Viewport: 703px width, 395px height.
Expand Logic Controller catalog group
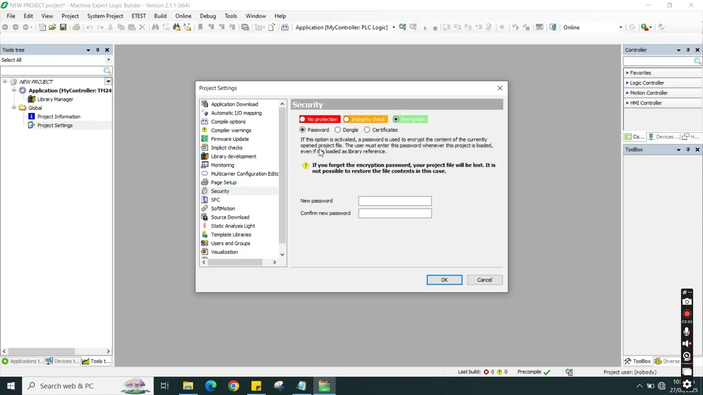click(x=627, y=83)
